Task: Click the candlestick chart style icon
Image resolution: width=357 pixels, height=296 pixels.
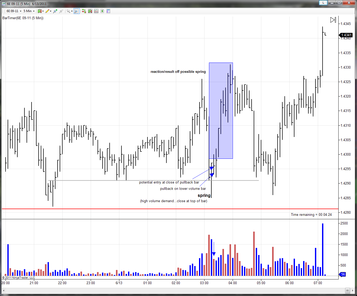Action: point(39,11)
